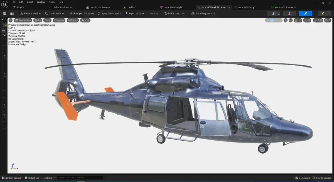
Task: Click the 3 Unsaved indicator
Action: click(x=302, y=178)
